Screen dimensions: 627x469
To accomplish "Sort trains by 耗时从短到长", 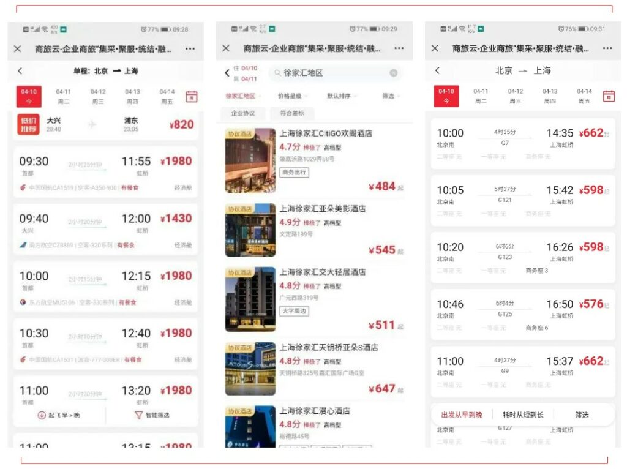I will pyautogui.click(x=523, y=415).
